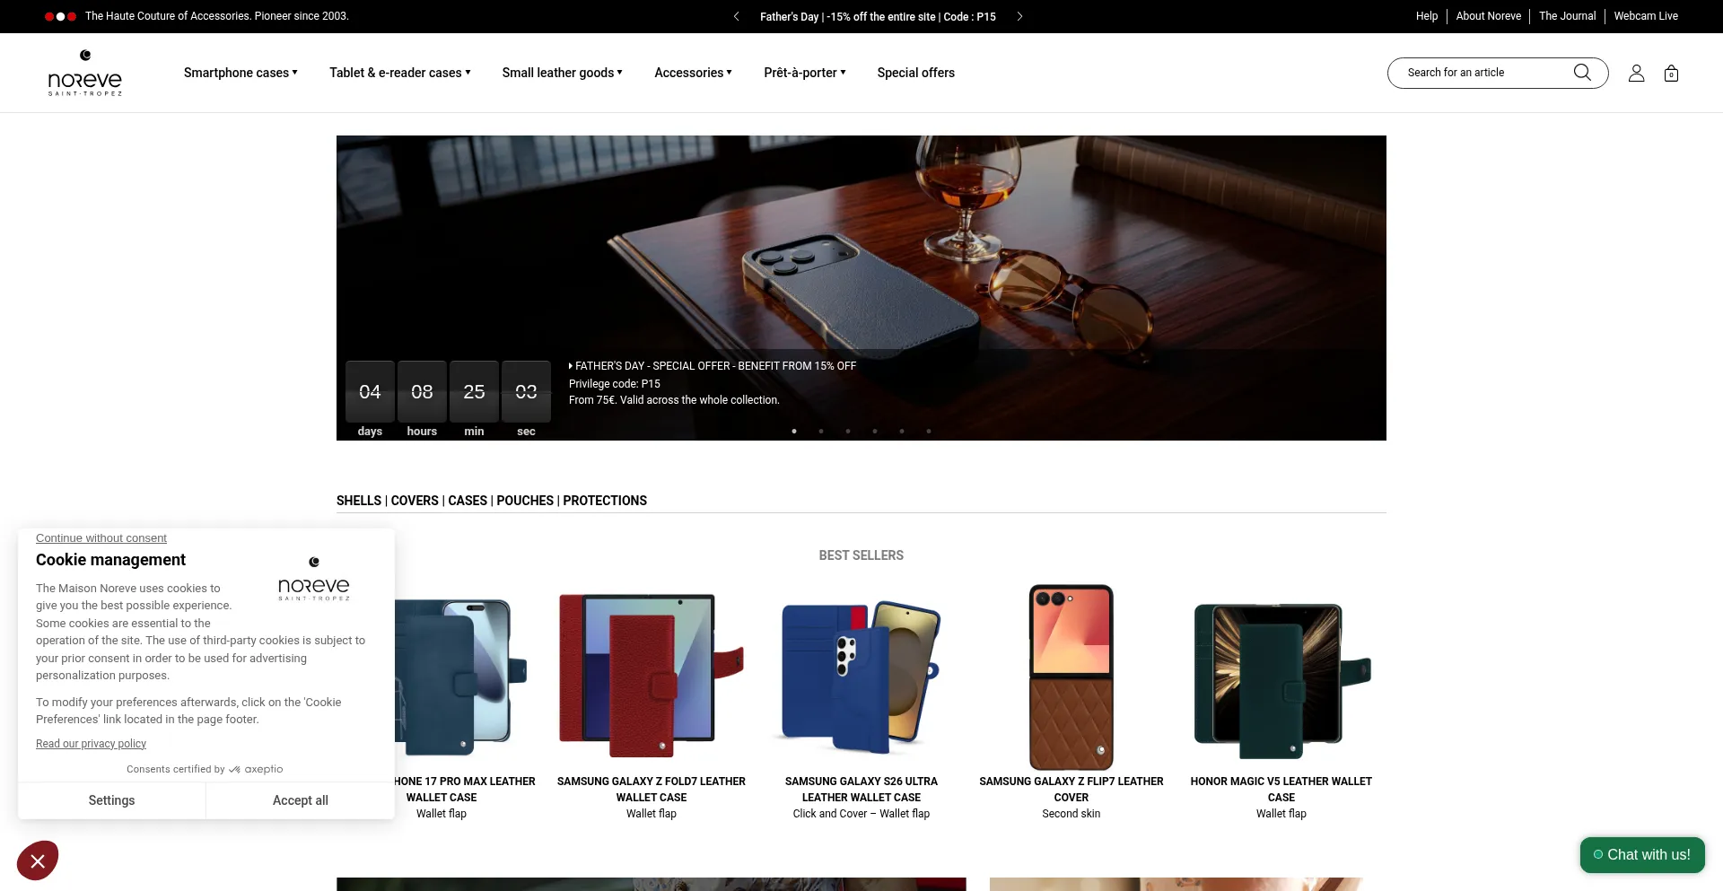The width and height of the screenshot is (1723, 891).
Task: Open Samsung Galaxy S26 Ultra case image
Action: pyautogui.click(x=861, y=676)
